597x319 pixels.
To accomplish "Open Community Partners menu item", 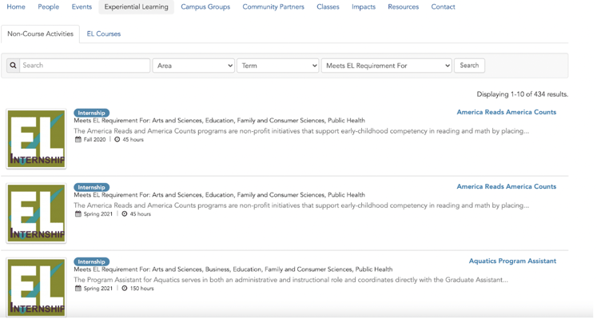I will [273, 7].
